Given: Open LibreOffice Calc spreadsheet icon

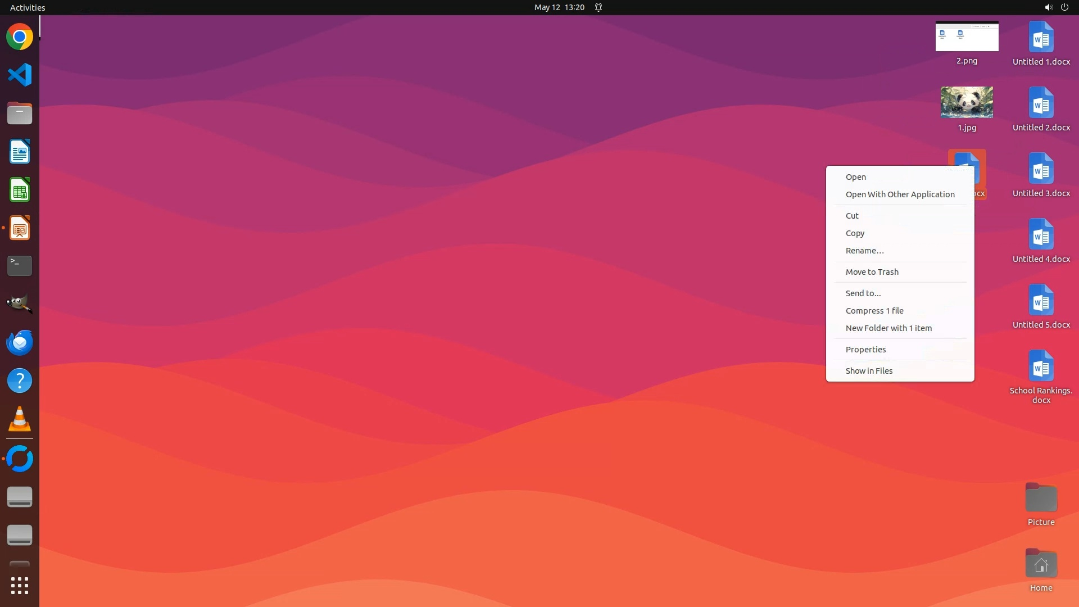Looking at the screenshot, I should (20, 190).
